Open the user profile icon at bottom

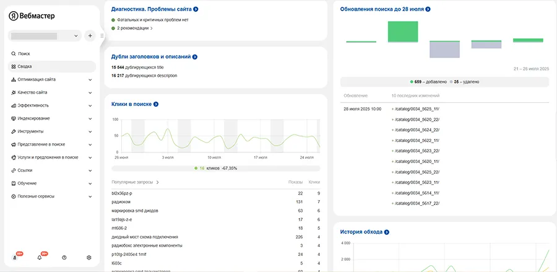click(15, 257)
